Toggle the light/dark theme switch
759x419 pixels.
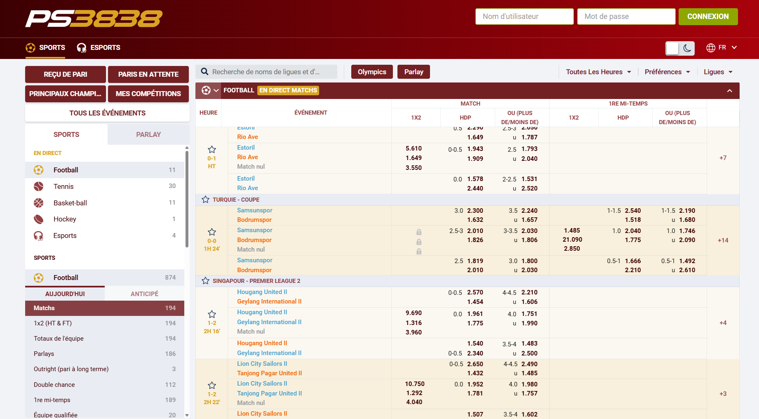pos(680,48)
